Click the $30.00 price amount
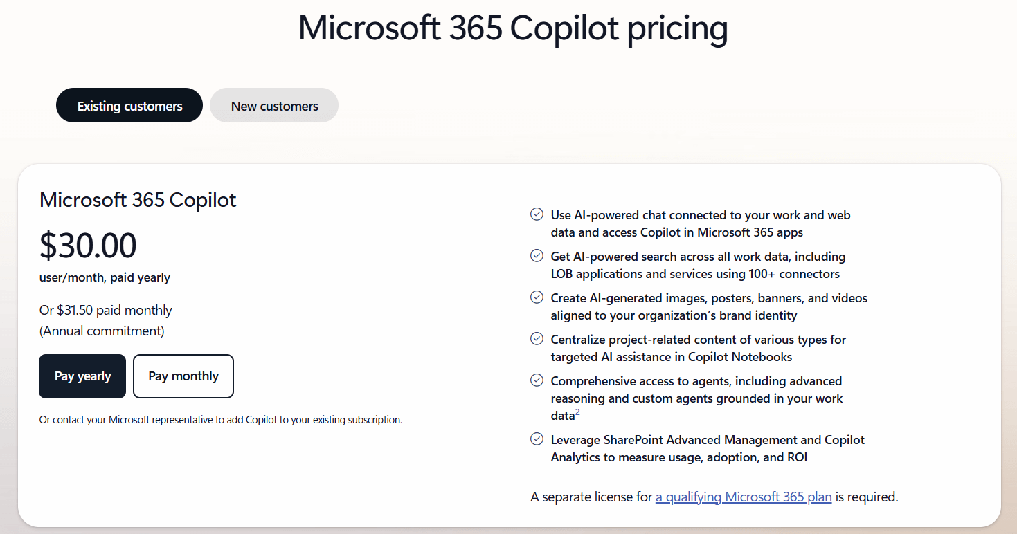 (x=88, y=246)
